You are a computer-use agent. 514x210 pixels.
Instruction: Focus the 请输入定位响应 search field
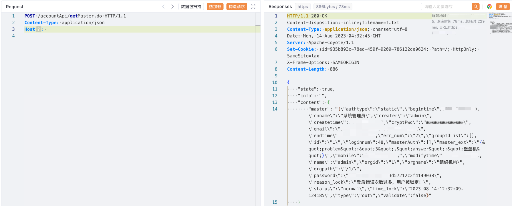pyautogui.click(x=447, y=7)
